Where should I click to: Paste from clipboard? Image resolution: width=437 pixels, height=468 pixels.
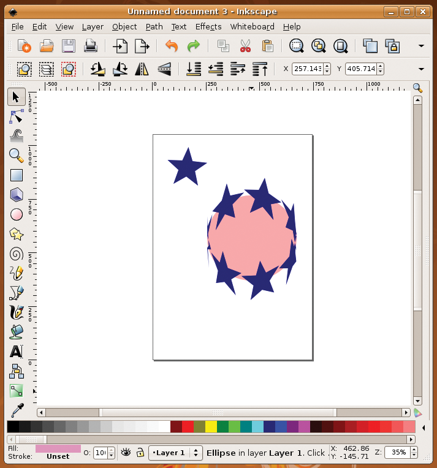coord(267,46)
